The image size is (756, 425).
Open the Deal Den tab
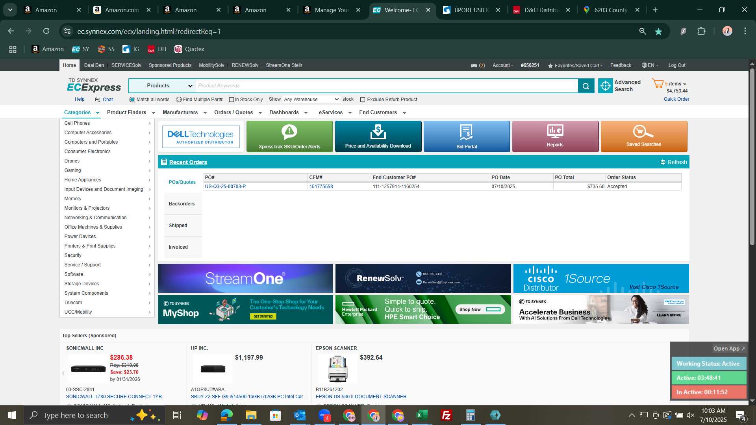tap(94, 65)
